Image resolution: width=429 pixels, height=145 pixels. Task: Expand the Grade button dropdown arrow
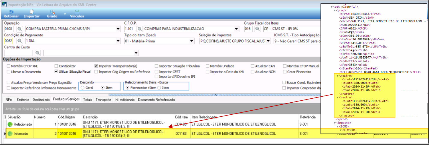click(65, 14)
